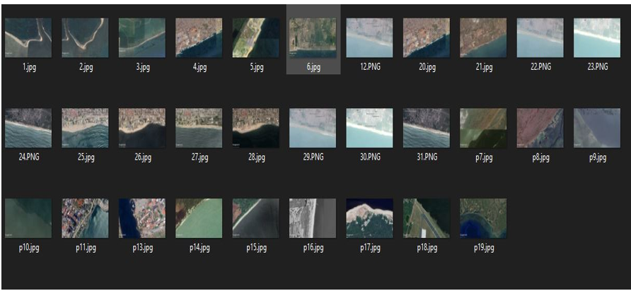Choose the 27.jpg thumbnail
The height and width of the screenshot is (291, 631).
coord(199,128)
